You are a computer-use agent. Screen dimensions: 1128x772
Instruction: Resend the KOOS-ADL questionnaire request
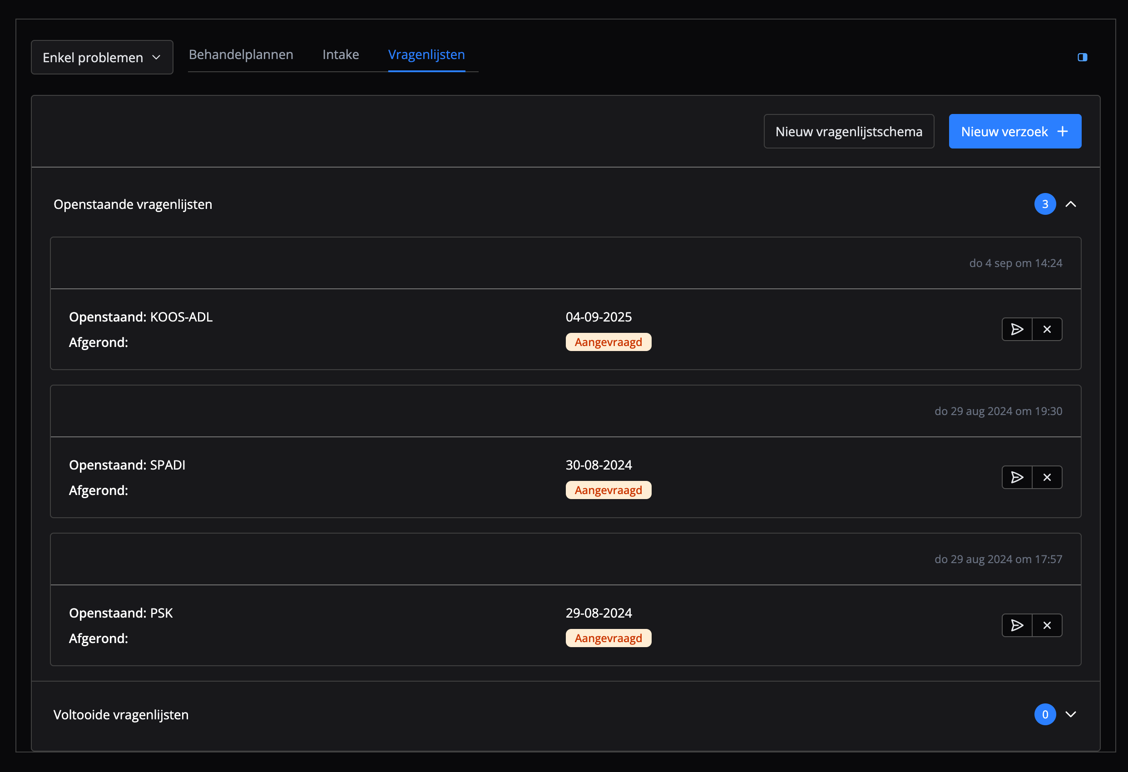[1017, 329]
